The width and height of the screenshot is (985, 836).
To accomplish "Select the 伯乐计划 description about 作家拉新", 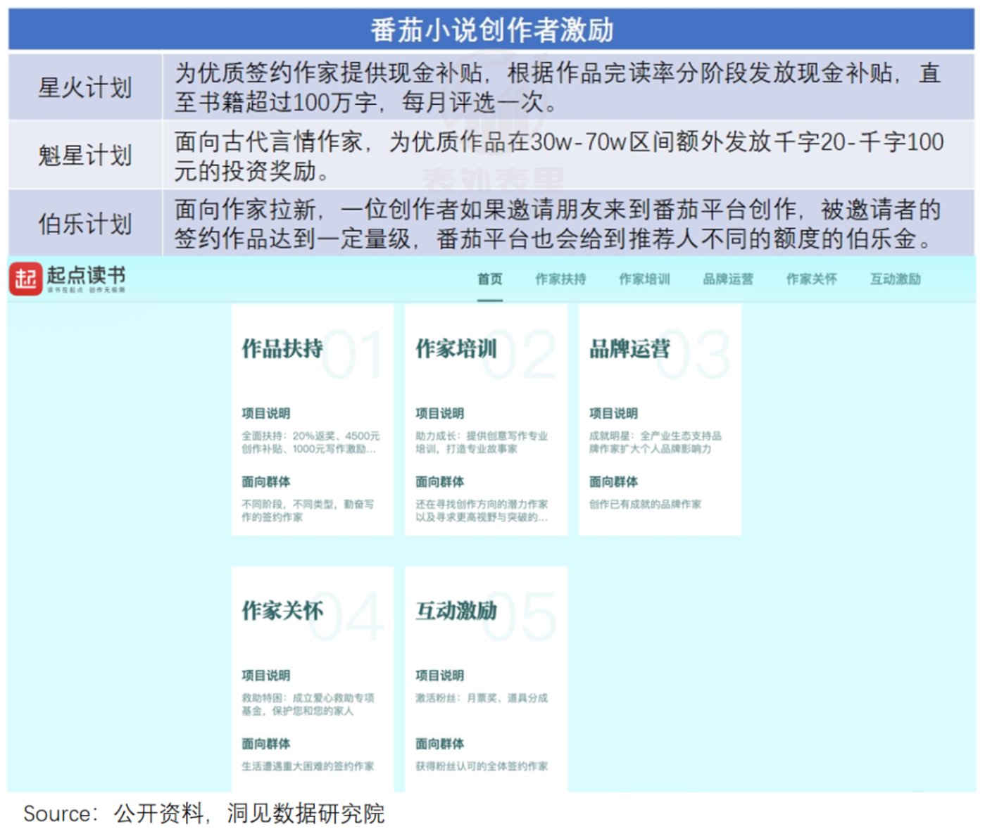I will 558,224.
